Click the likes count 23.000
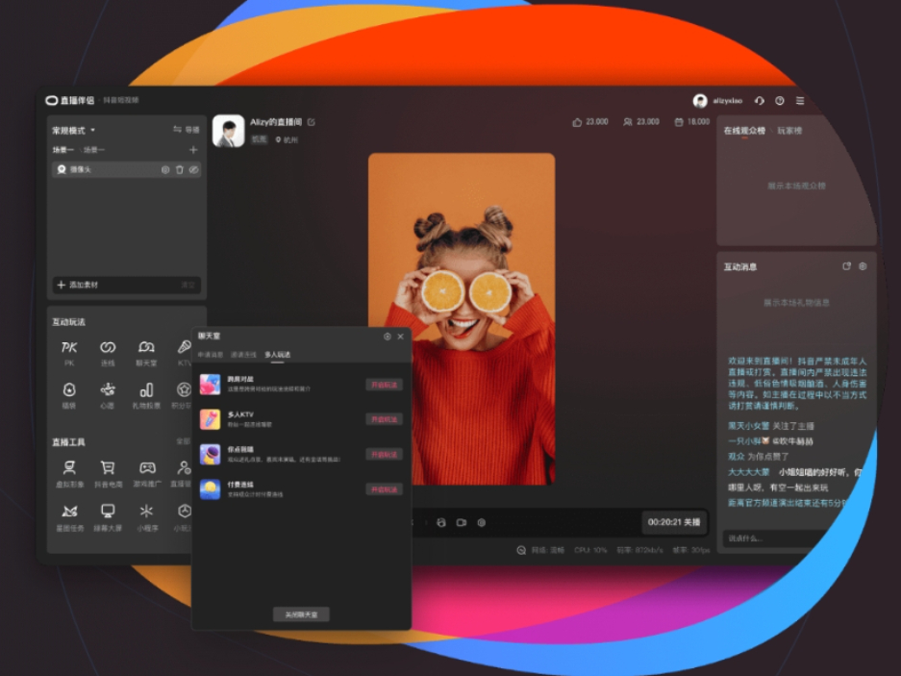The width and height of the screenshot is (901, 676). coord(590,122)
